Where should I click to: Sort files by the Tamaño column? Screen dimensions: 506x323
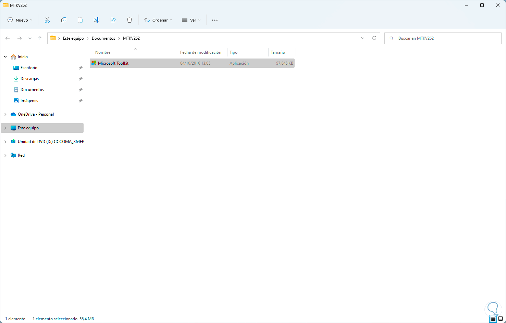click(278, 52)
